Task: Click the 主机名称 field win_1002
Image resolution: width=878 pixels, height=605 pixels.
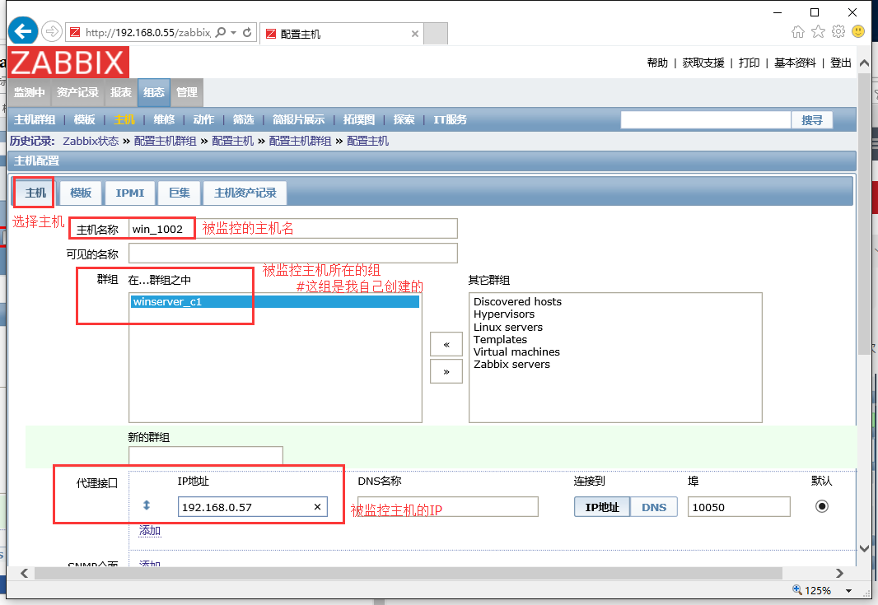Action: click(293, 229)
